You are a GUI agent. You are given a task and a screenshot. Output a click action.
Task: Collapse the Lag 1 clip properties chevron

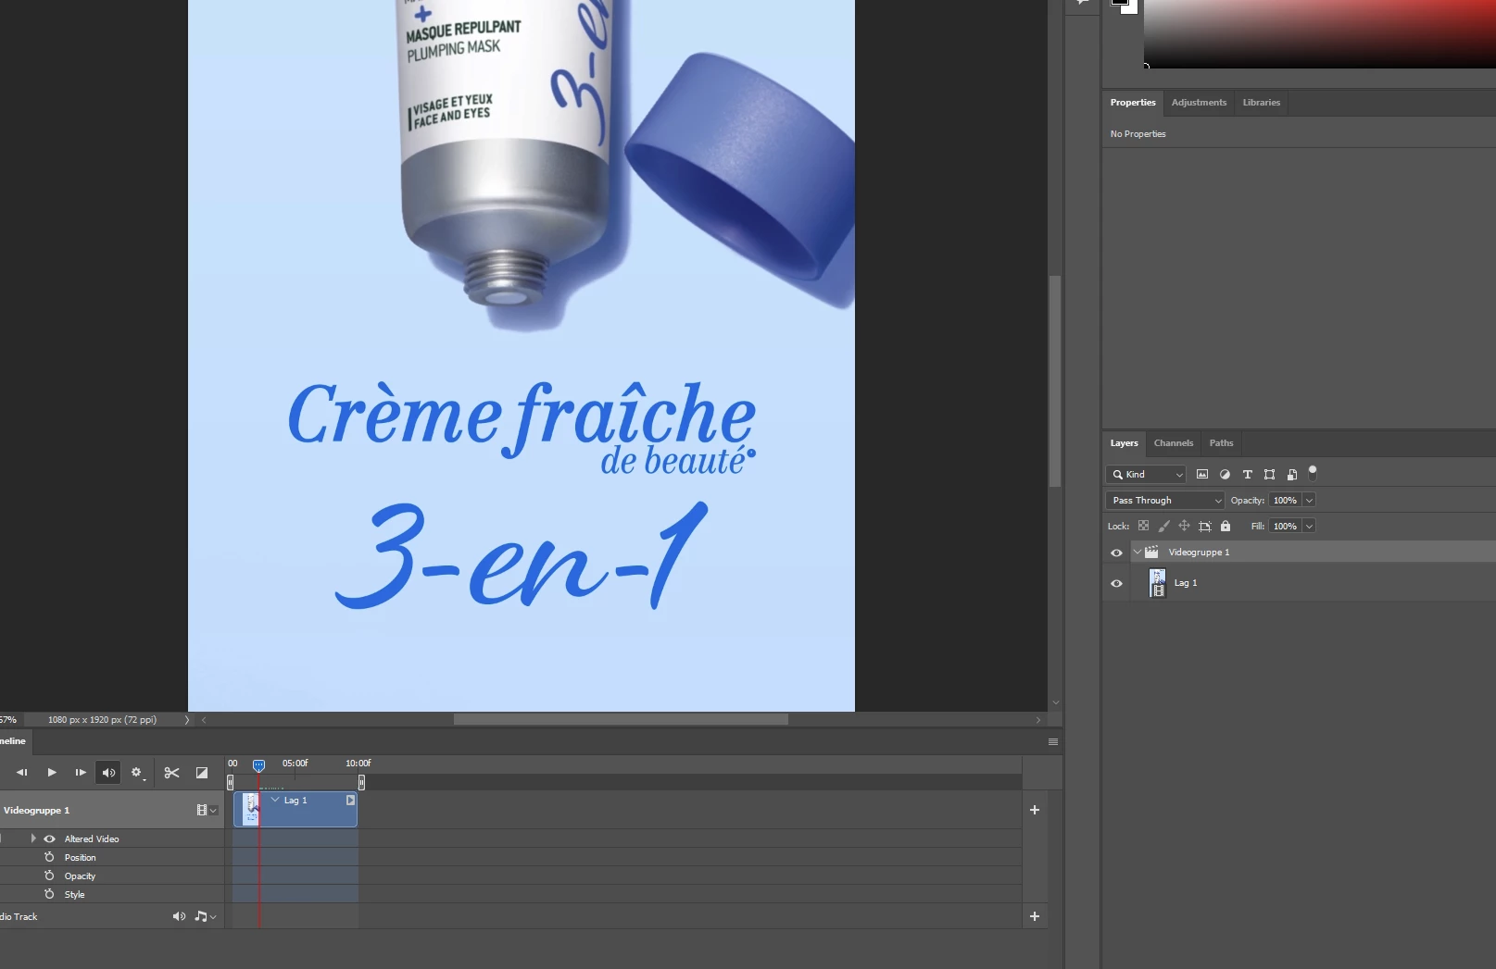(x=275, y=800)
